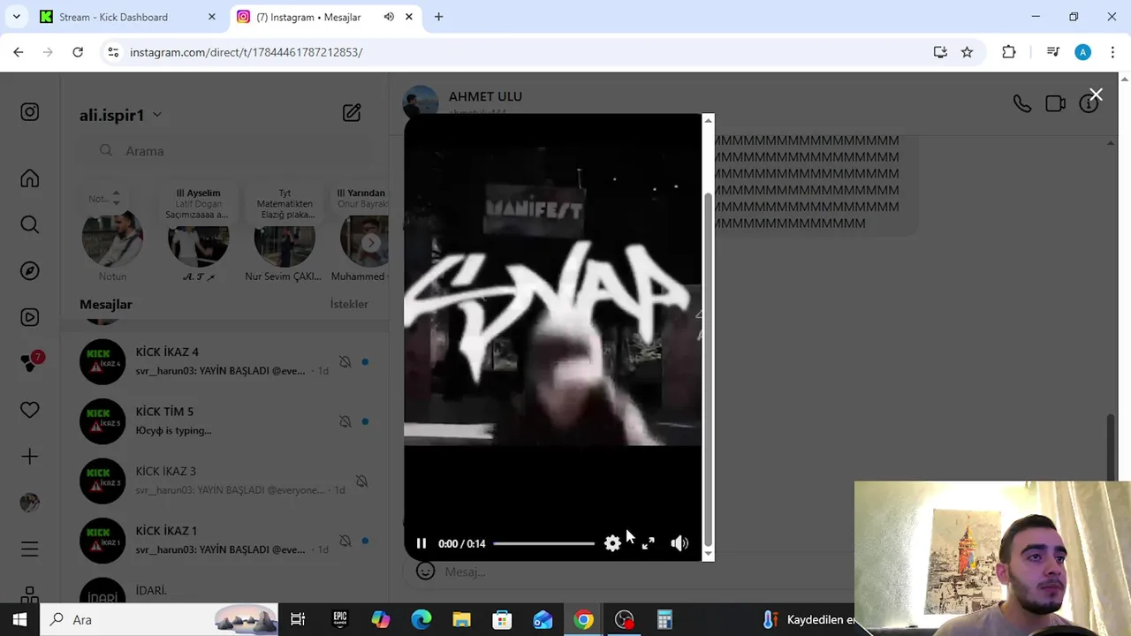Toggle mute bell on KİCK İKAZ 4

pyautogui.click(x=345, y=361)
